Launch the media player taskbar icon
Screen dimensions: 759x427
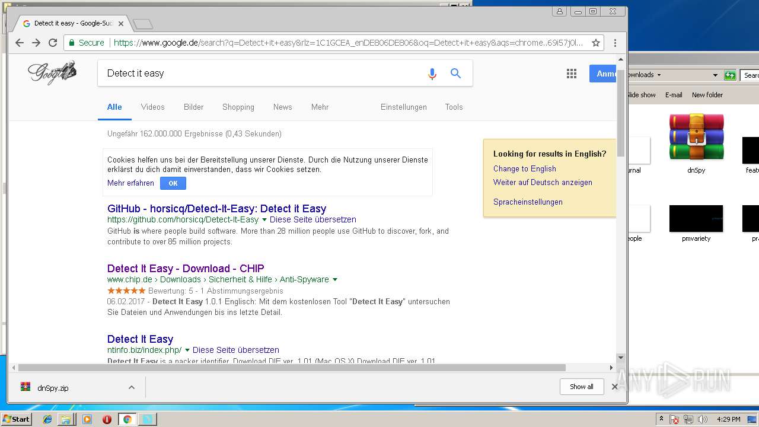click(87, 419)
